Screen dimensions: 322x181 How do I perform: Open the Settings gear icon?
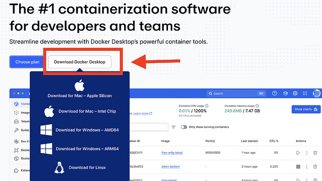pyautogui.click(x=295, y=93)
